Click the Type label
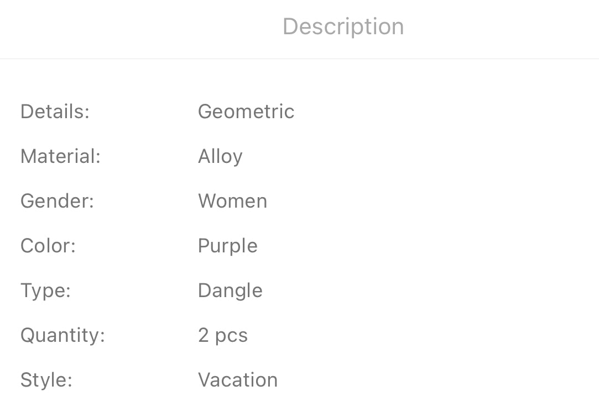The height and width of the screenshot is (407, 599). (x=45, y=290)
